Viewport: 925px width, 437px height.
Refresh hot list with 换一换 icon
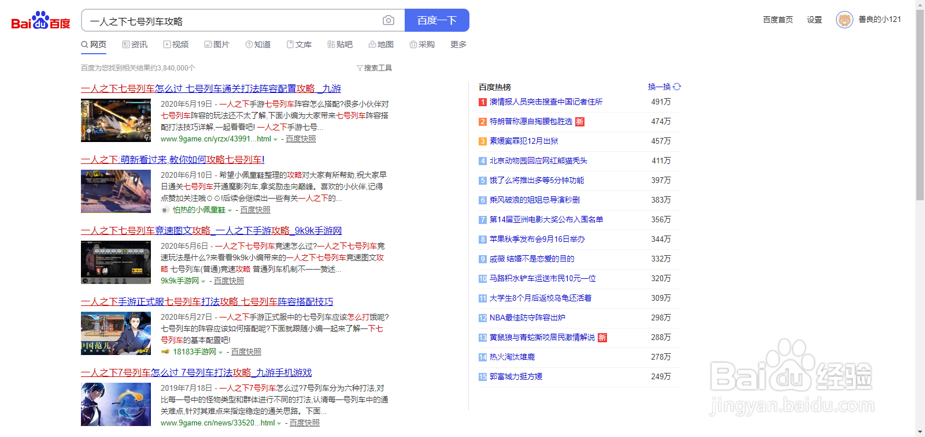click(677, 87)
